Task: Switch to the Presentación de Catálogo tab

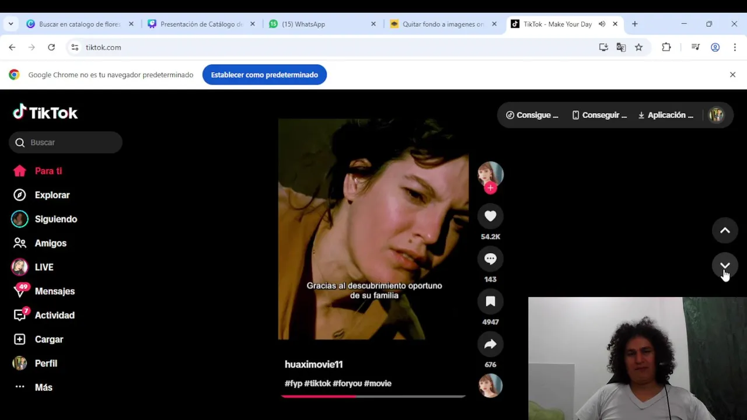Action: (201, 24)
